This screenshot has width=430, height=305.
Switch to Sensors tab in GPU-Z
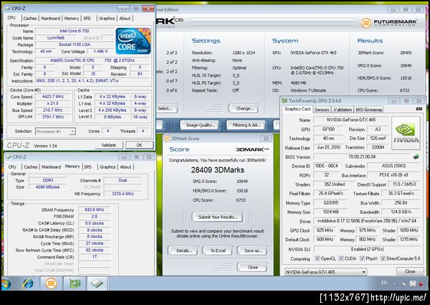tap(321, 110)
